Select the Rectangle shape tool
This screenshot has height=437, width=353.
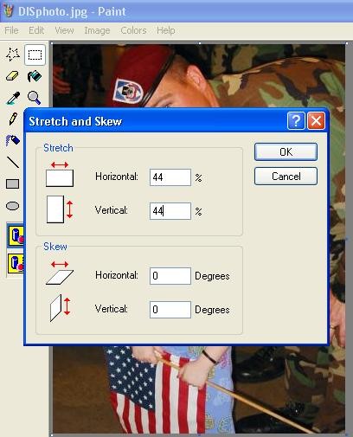pos(13,183)
